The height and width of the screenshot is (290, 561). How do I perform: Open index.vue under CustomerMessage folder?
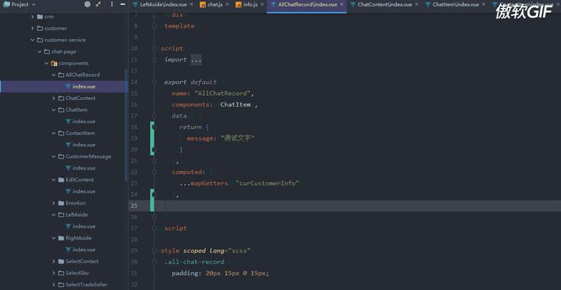84,168
